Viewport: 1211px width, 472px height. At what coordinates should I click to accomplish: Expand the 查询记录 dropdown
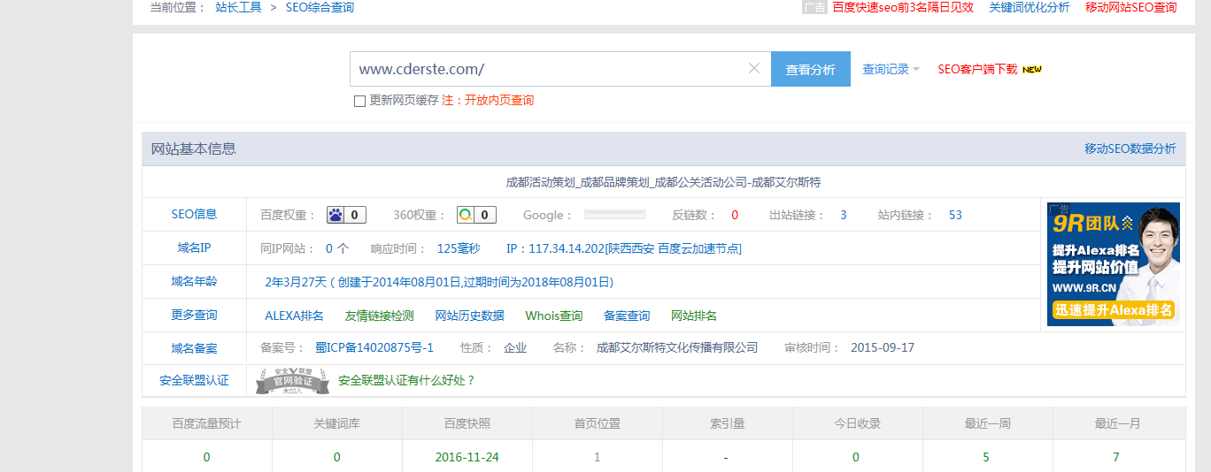pos(891,69)
